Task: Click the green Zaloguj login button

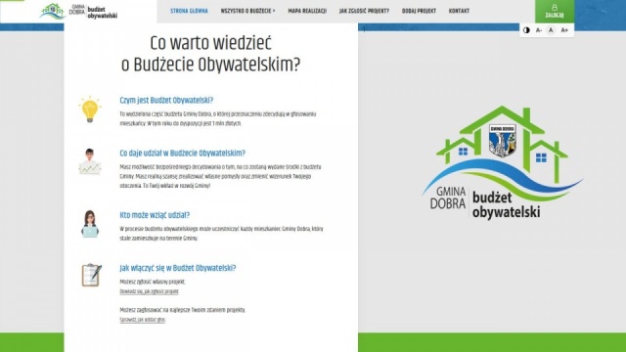Action: click(555, 11)
